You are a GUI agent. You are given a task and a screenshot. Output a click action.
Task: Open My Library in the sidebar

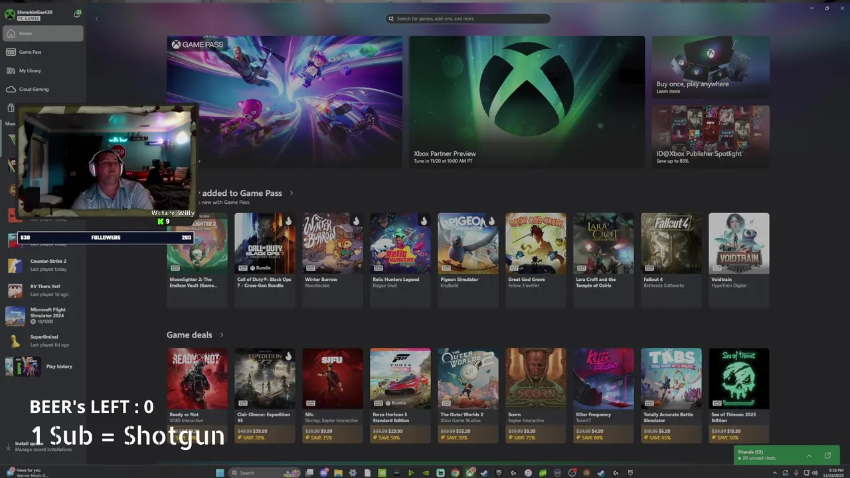click(x=42, y=70)
